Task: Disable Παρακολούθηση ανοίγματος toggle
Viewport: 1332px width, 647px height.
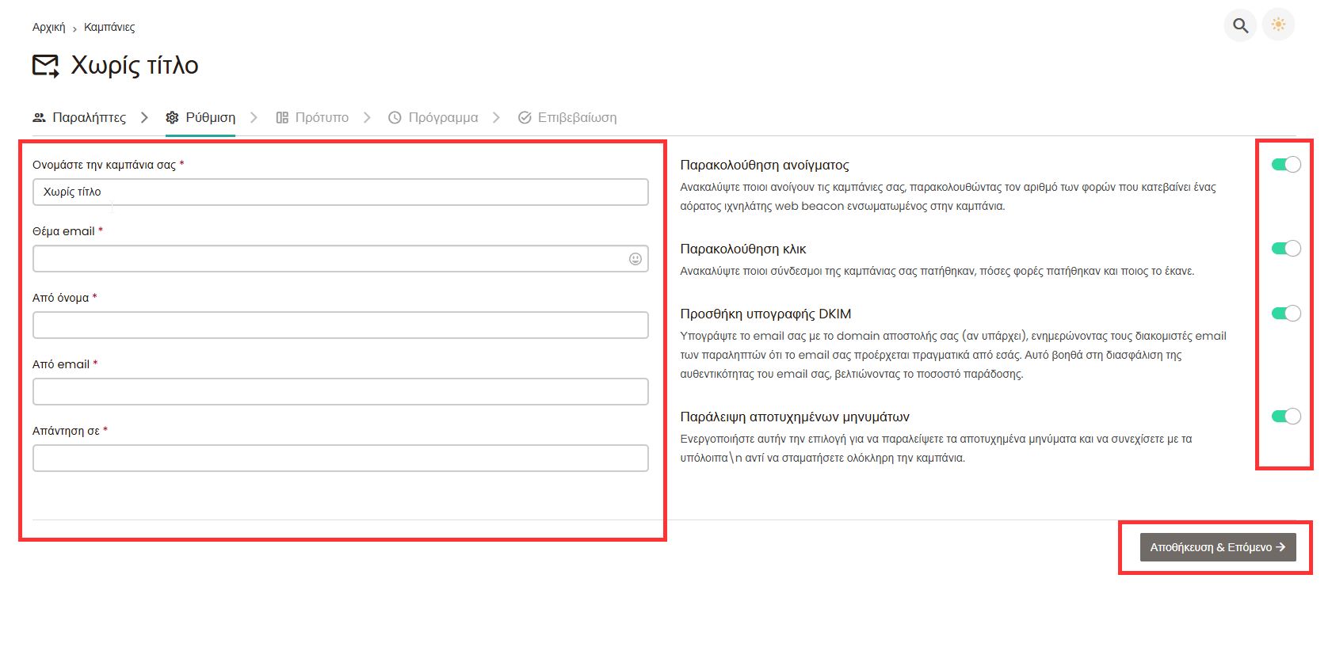Action: [1286, 165]
